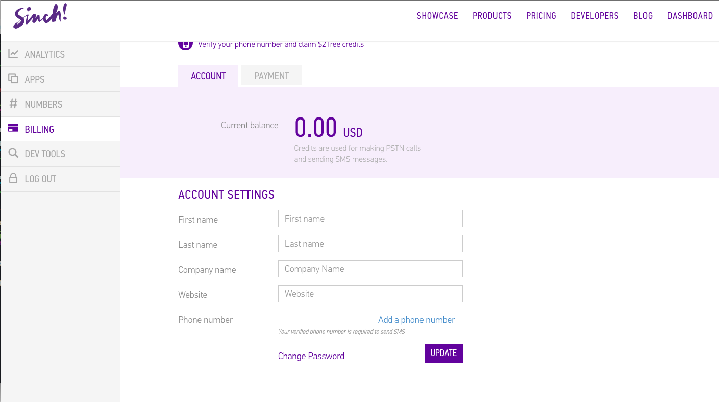Click the Analytics chart icon in sidebar

(13, 54)
